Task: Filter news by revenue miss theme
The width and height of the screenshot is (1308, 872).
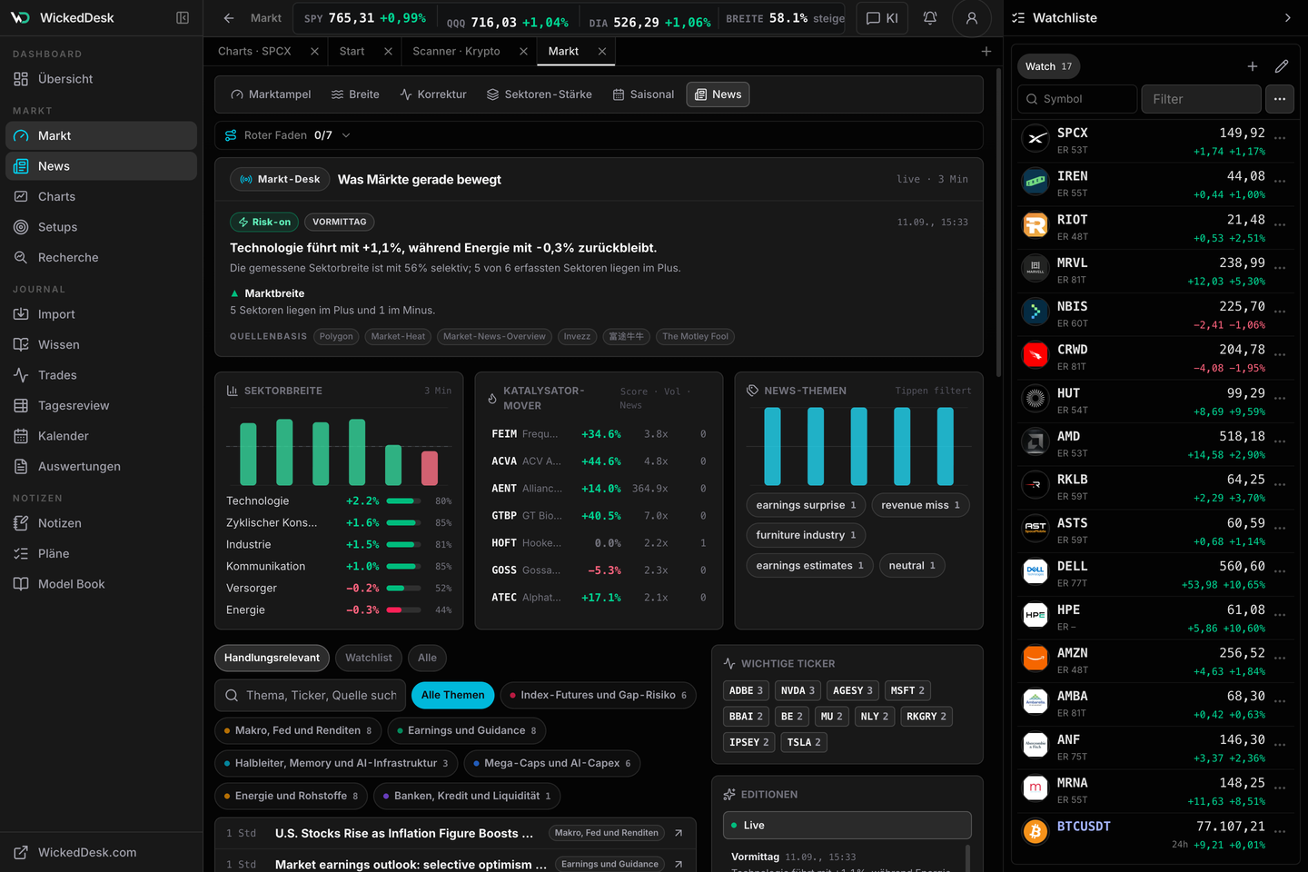Action: click(920, 505)
